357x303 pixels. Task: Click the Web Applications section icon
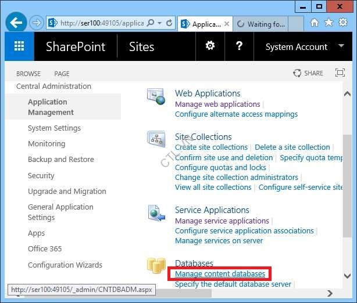point(156,96)
